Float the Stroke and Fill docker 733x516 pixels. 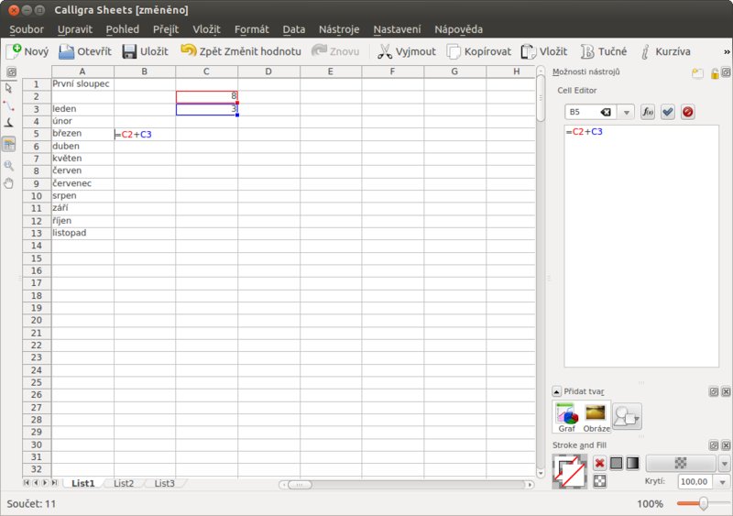pos(714,445)
